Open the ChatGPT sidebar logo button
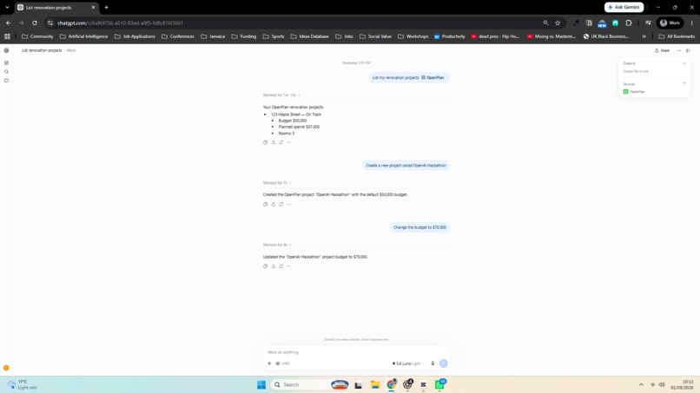 click(x=6, y=50)
